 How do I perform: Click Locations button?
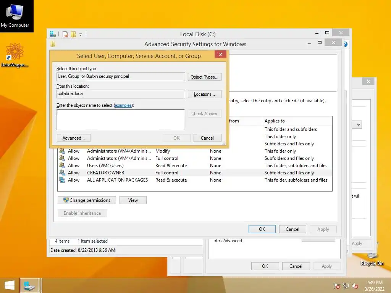tap(205, 94)
